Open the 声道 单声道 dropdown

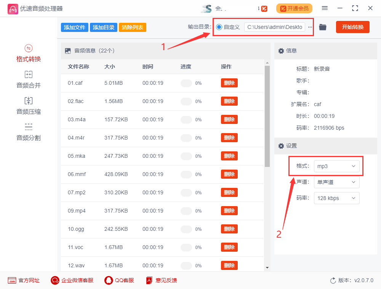coord(336,182)
